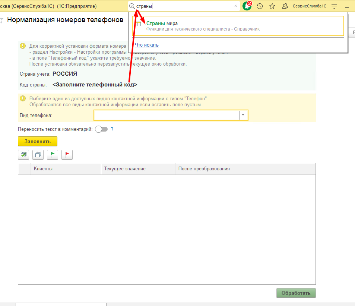
Task: Clear the search field with X
Action: click(235, 6)
